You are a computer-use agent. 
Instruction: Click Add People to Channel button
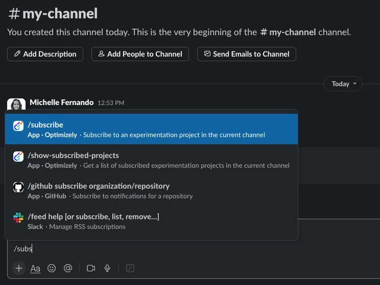140,54
